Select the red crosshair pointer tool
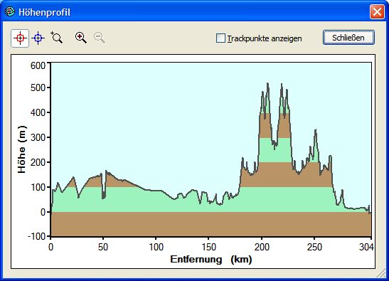 (20, 38)
